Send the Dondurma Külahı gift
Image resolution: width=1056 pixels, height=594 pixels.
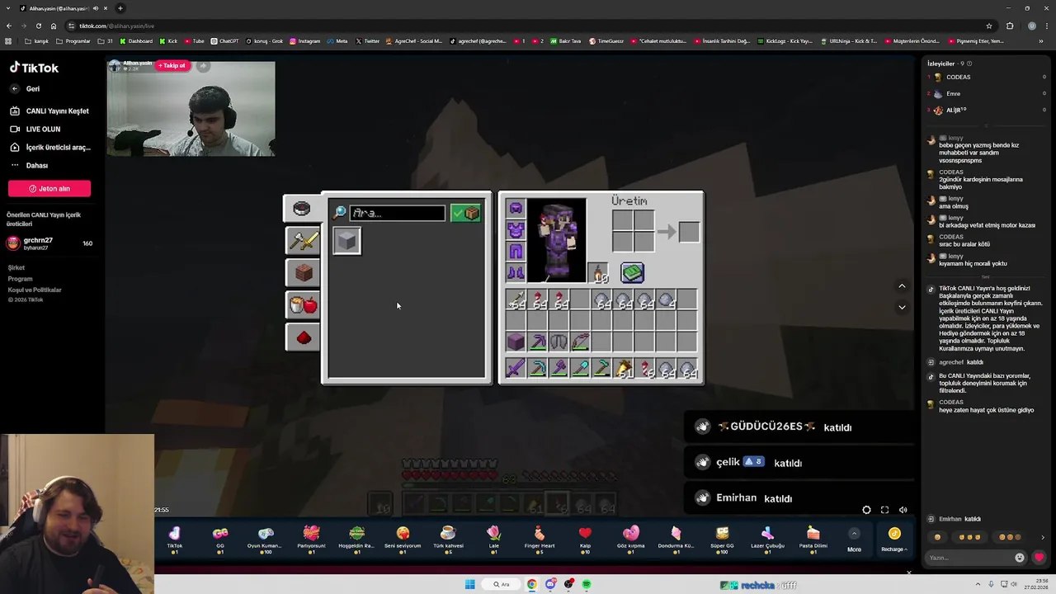click(x=676, y=539)
